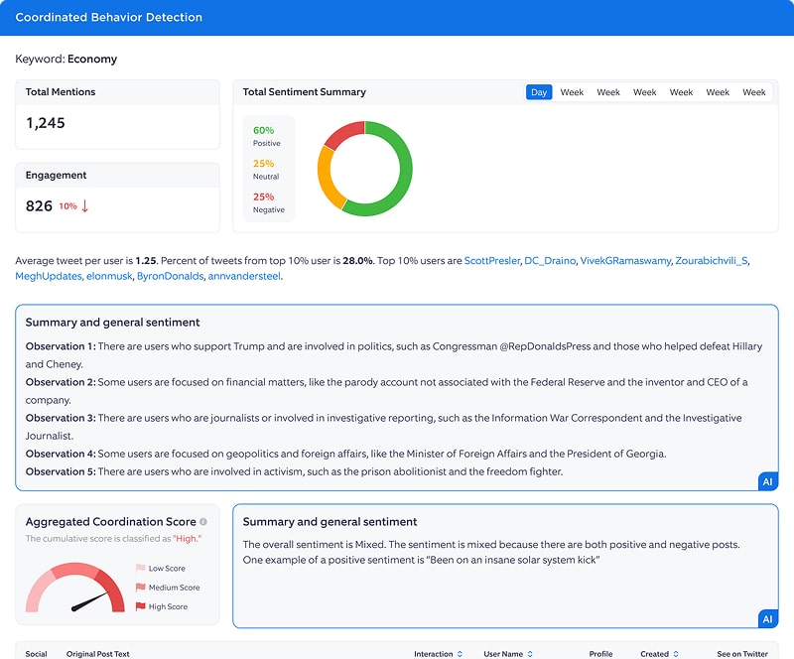Click info icon beside Aggregated Coordination Score

[203, 522]
